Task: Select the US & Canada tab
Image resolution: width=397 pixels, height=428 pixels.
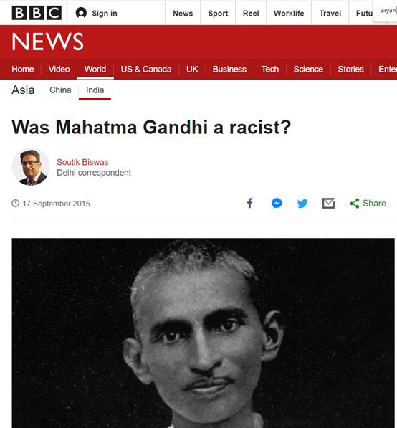Action: tap(146, 69)
